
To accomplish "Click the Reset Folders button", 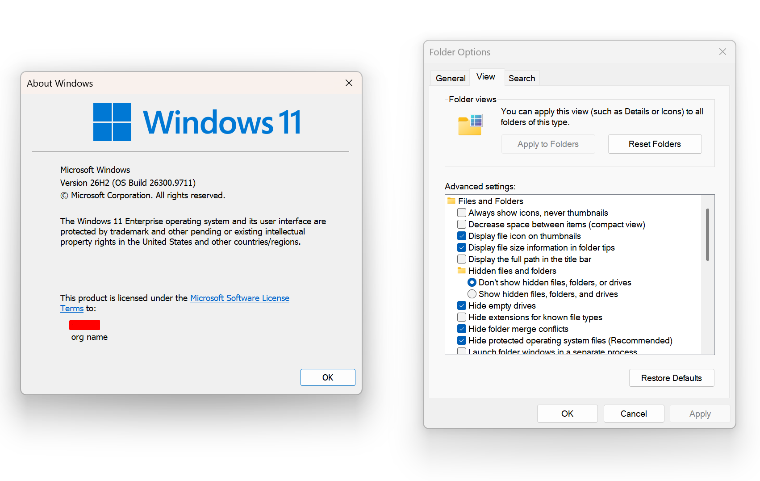I will click(x=655, y=144).
